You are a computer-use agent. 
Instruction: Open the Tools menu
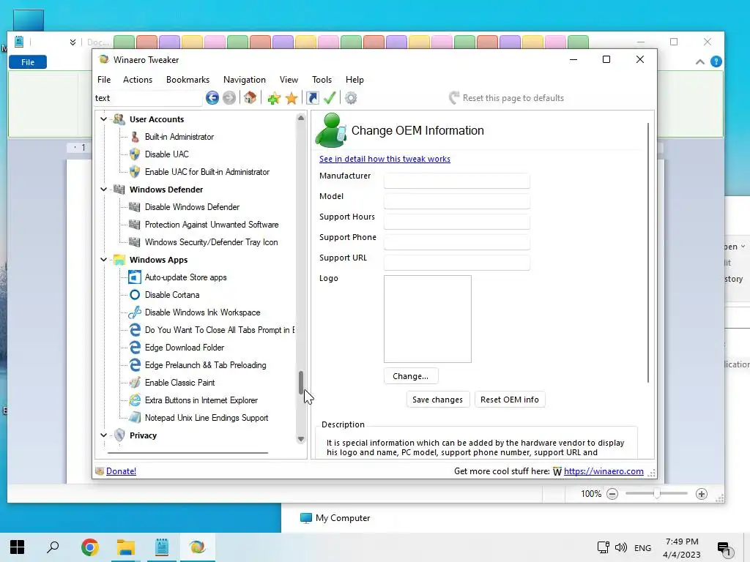tap(322, 80)
